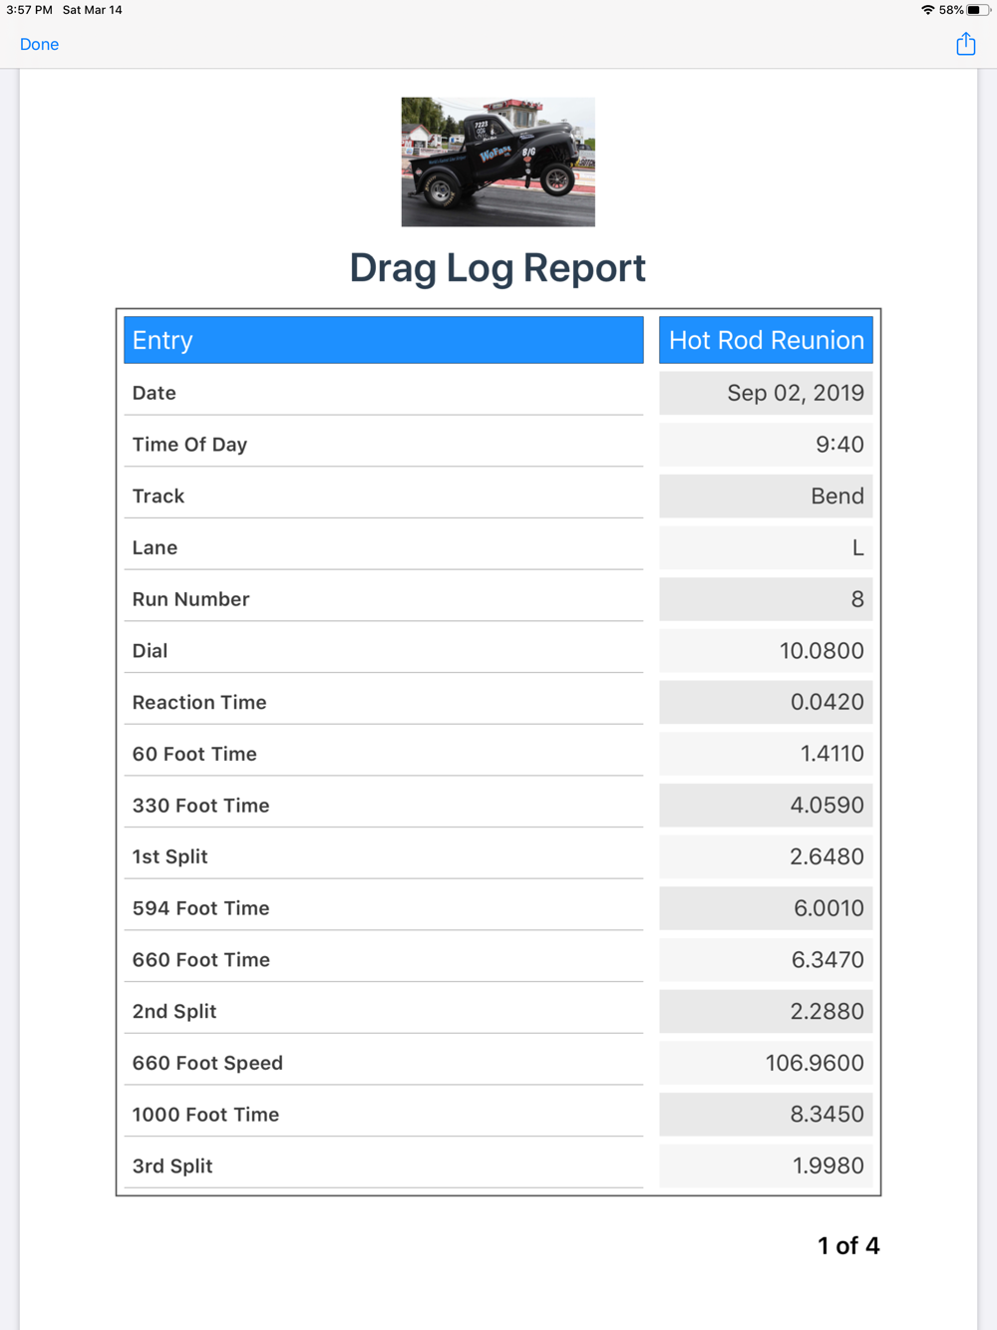Tap the battery indicator icon
The image size is (997, 1330).
point(978,10)
